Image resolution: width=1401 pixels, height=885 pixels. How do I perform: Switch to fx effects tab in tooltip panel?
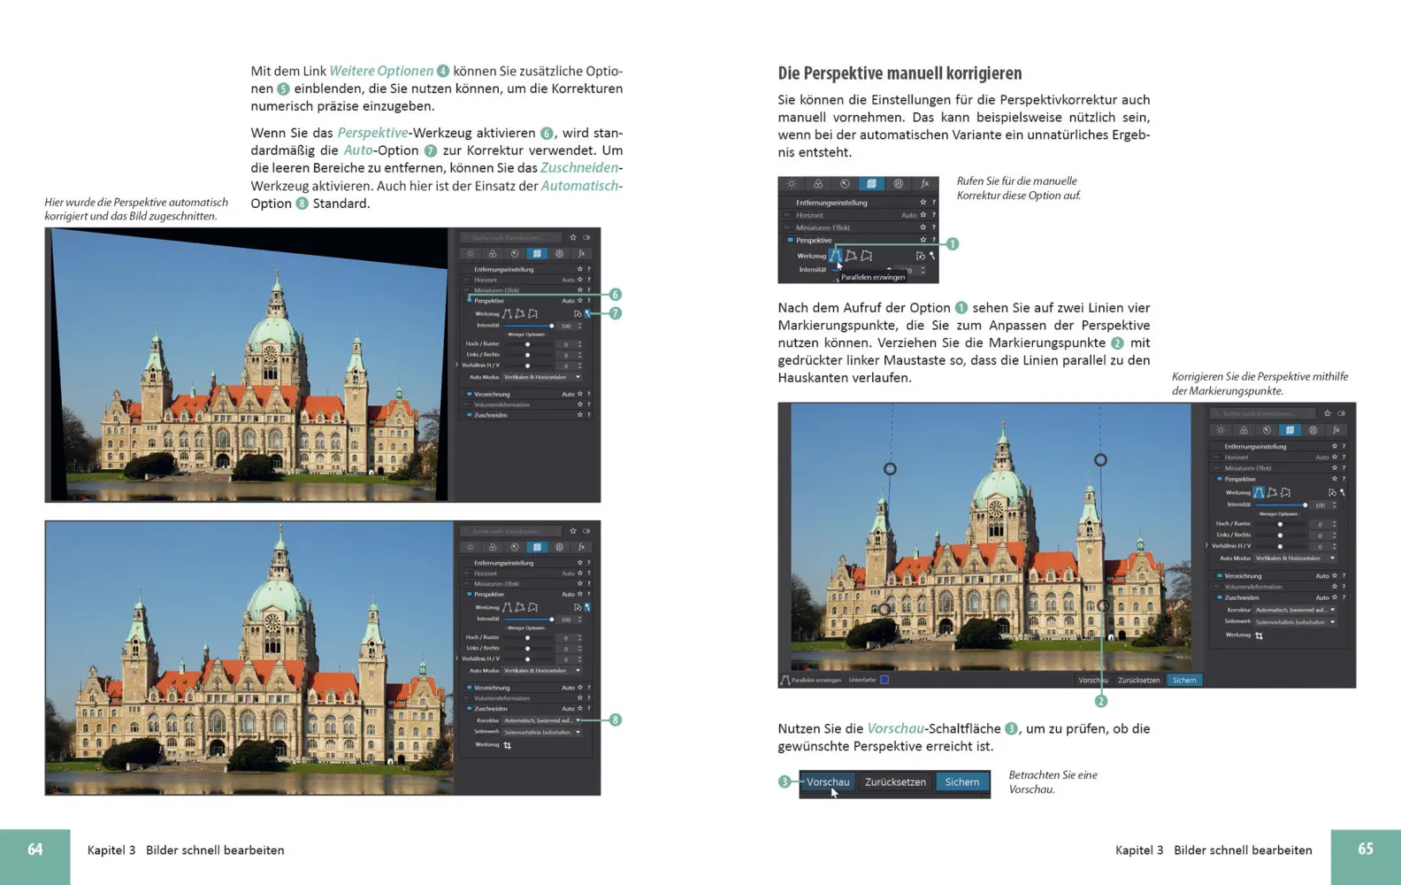(925, 184)
